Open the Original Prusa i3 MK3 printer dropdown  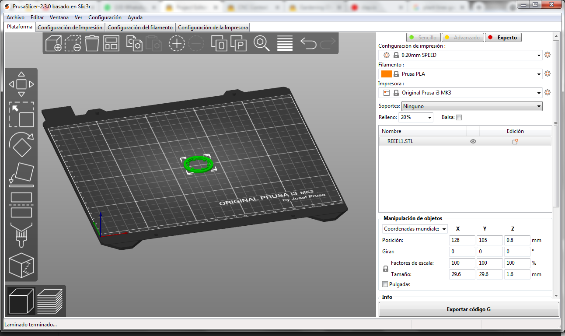pos(460,93)
